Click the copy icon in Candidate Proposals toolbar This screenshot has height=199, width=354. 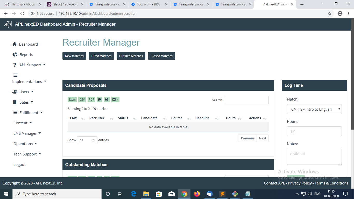point(100,99)
